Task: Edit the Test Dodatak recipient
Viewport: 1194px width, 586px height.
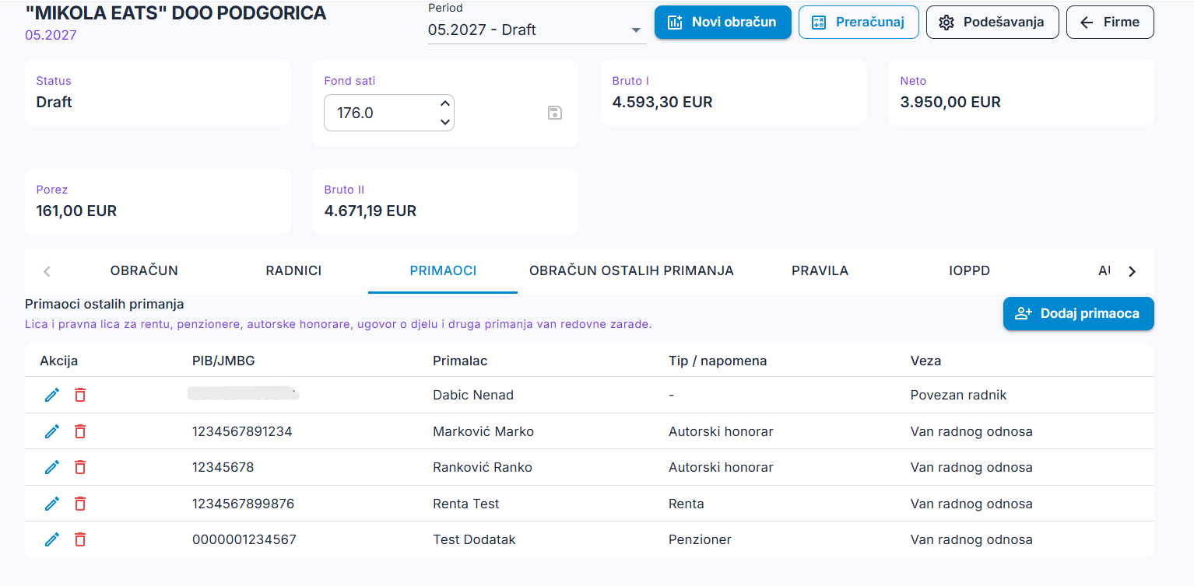Action: coord(52,539)
